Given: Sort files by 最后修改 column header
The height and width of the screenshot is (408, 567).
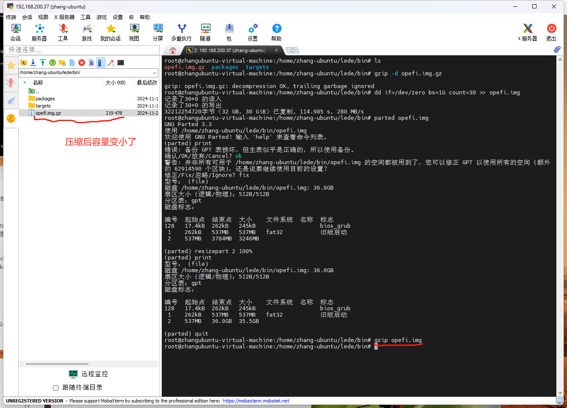Looking at the screenshot, I should coord(147,83).
